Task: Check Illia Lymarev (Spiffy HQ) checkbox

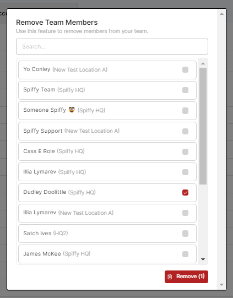Action: pos(185,172)
